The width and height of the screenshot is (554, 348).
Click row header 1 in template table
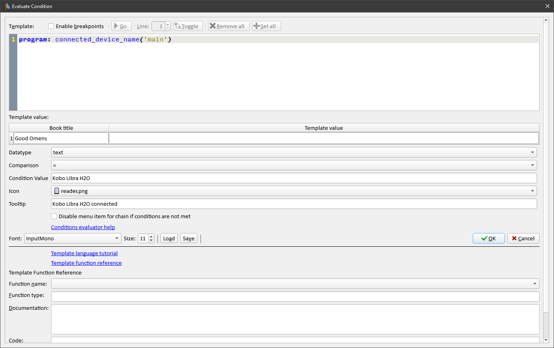tap(11, 138)
